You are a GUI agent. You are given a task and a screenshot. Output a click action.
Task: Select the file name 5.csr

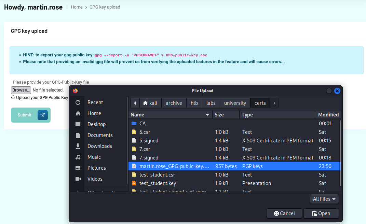point(145,132)
